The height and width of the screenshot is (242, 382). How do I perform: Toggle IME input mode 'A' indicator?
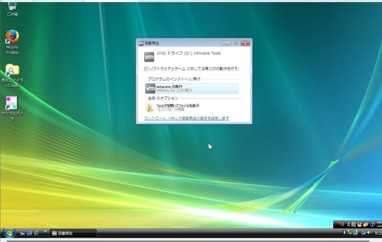pos(348,224)
